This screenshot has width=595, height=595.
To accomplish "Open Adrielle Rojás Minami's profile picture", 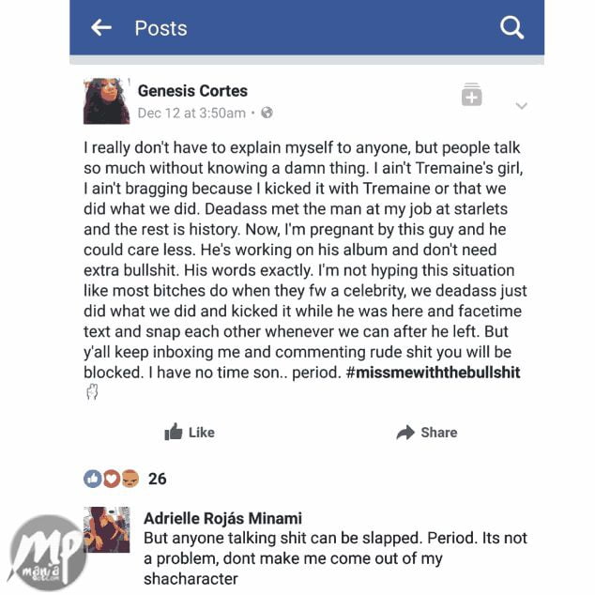I will [106, 529].
